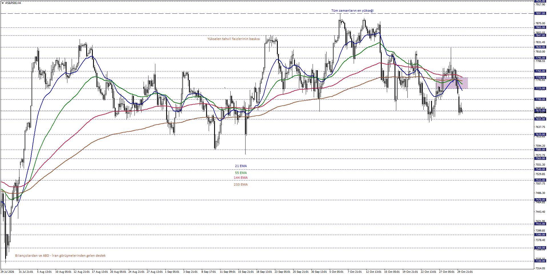Select the 7620.00 price level tag

(540, 135)
